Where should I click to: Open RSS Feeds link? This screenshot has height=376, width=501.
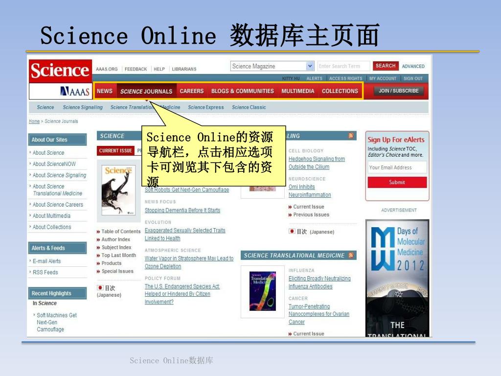pos(46,272)
